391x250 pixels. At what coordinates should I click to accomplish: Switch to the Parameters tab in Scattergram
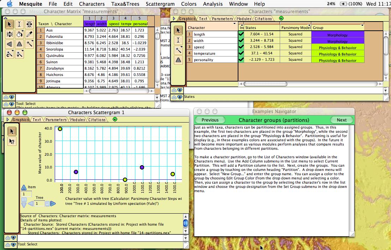(x=56, y=120)
